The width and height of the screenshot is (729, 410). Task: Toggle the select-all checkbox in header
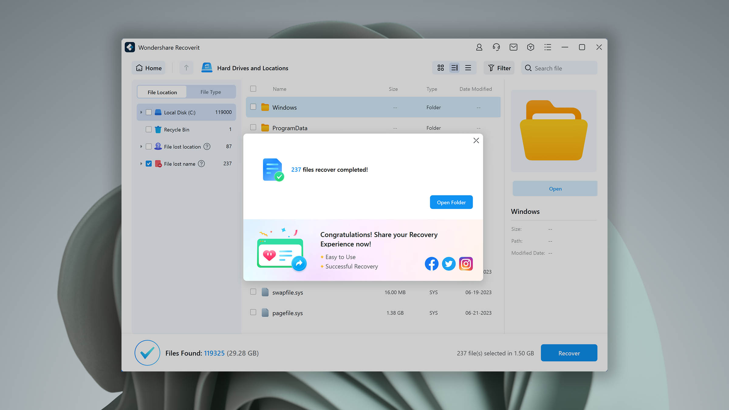[253, 89]
